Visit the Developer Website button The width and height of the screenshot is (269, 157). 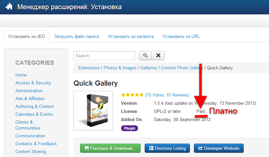click(x=219, y=148)
